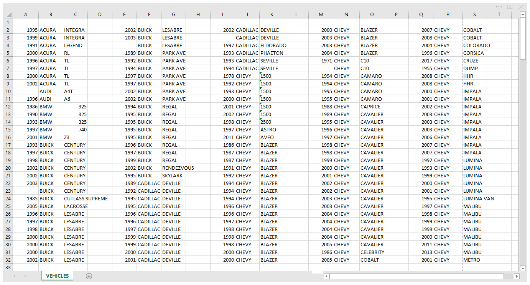The image size is (530, 285).
Task: Select the METRO cell
Action: (x=475, y=260)
